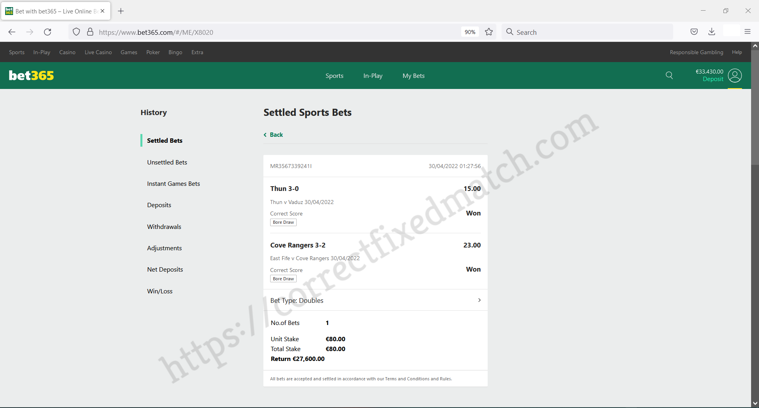Switch to Unsettled Bets view
Screen dimensions: 759x408
167,162
